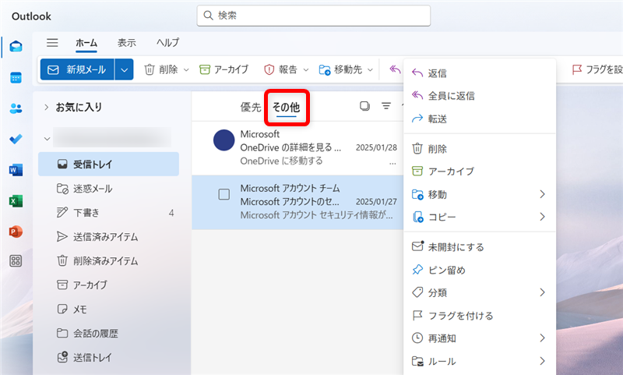The width and height of the screenshot is (623, 375).
Task: Switch to the その他 tab
Action: tap(286, 108)
